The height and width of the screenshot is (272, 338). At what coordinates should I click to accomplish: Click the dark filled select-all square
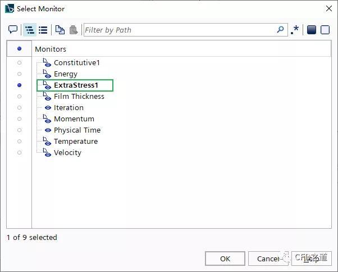tap(311, 30)
